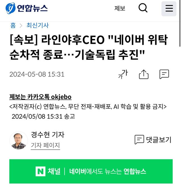Open the Yonhap News logo homepage
The image size is (182, 194).
pos(26,8)
